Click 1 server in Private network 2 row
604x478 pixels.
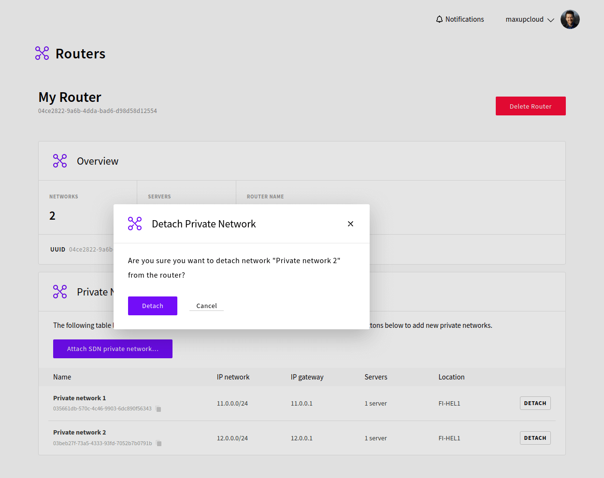tap(375, 438)
